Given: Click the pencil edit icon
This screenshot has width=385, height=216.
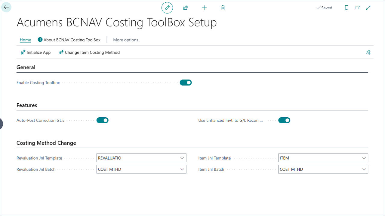Looking at the screenshot, I should click(167, 8).
